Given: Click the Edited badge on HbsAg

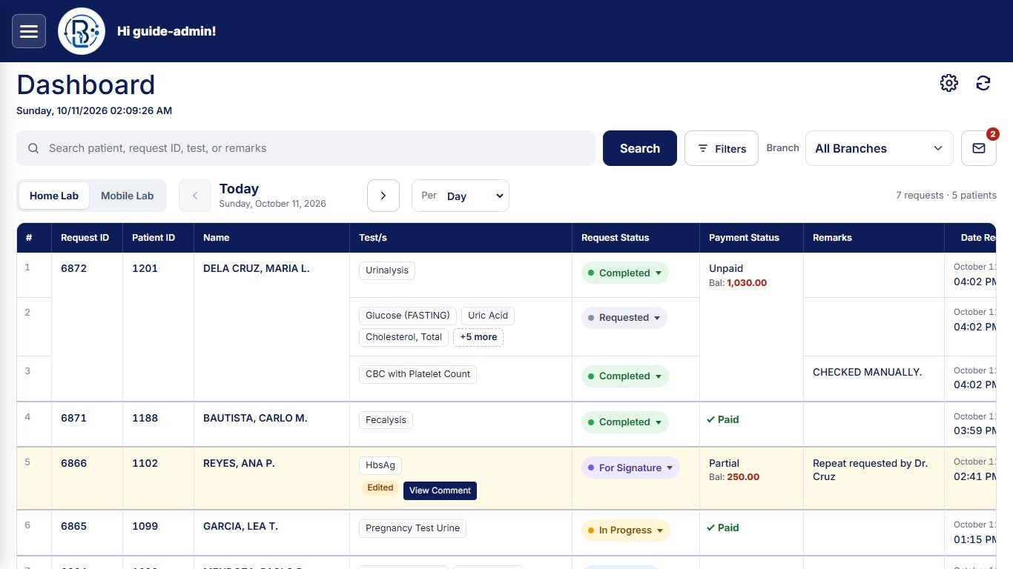Looking at the screenshot, I should (x=380, y=488).
